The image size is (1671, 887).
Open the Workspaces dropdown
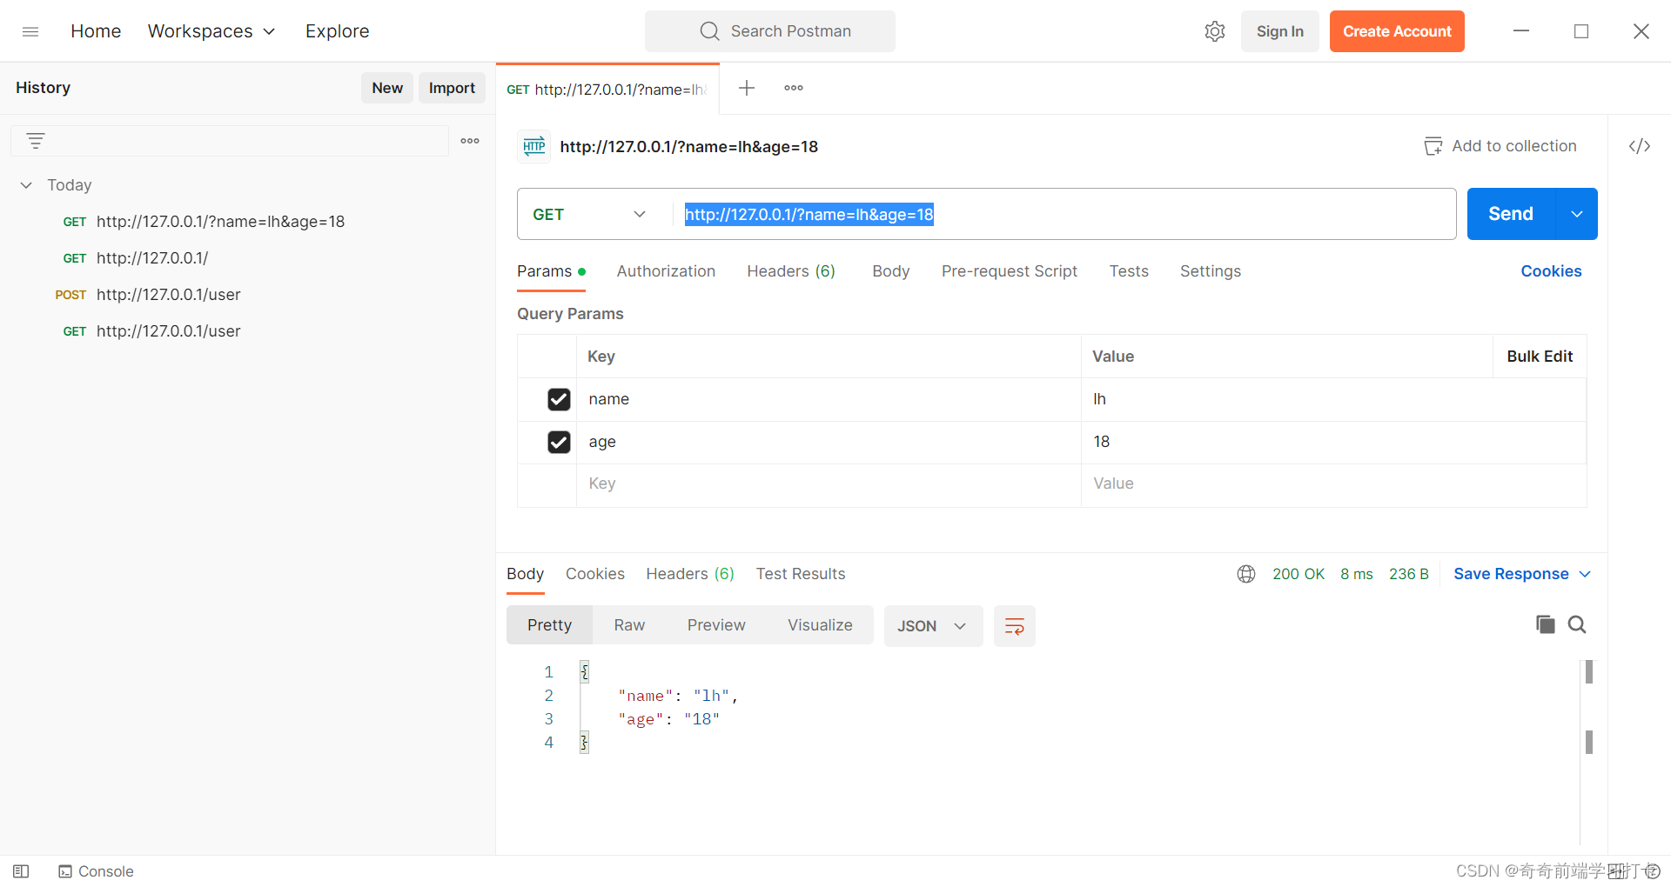(211, 31)
